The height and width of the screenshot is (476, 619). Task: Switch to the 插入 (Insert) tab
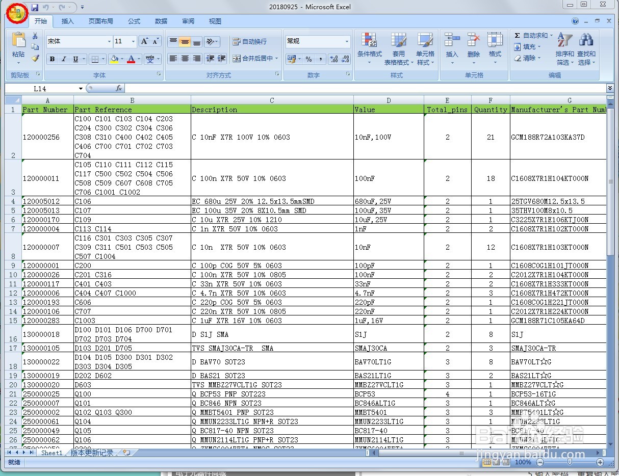(x=68, y=21)
